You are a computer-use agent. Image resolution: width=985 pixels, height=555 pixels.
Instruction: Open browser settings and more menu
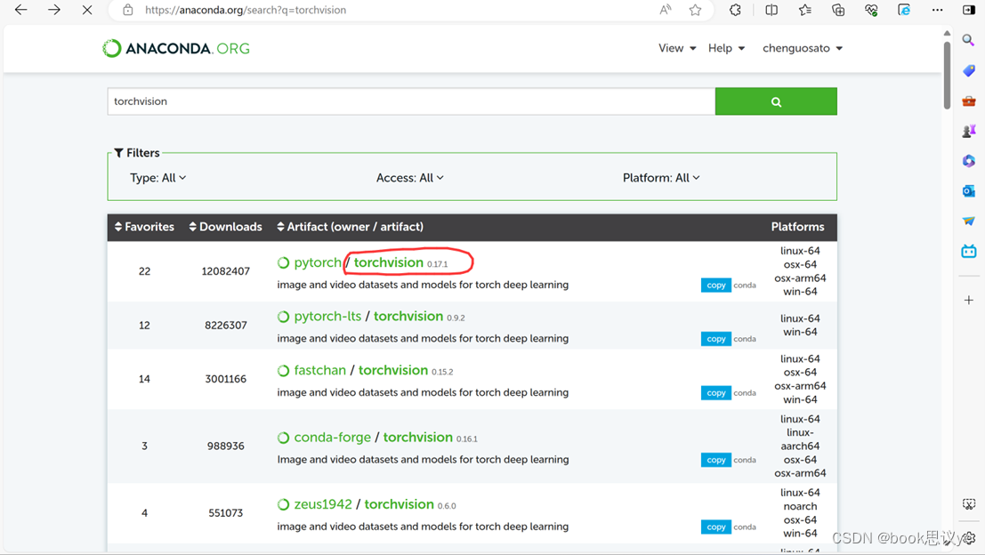(x=937, y=10)
